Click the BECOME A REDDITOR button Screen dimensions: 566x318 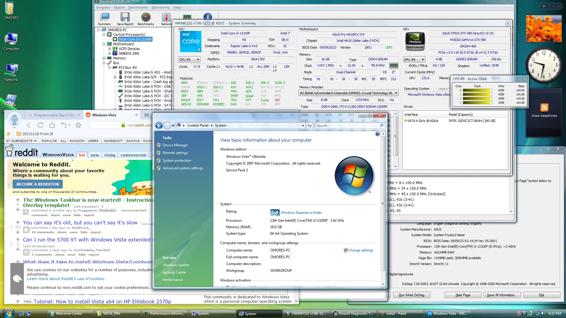[38, 184]
